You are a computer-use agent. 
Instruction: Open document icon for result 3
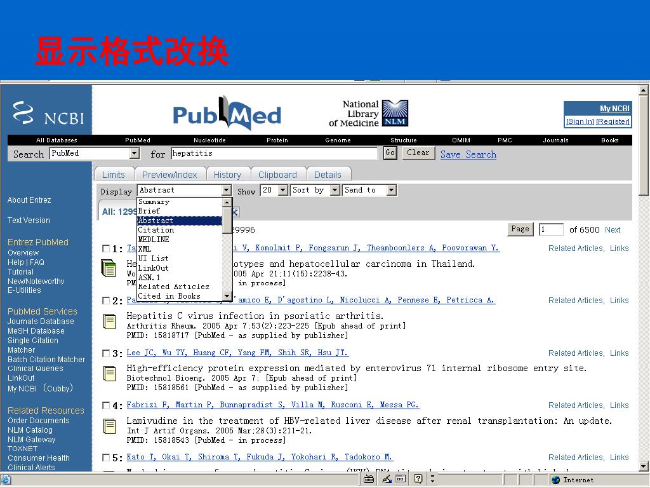(109, 374)
